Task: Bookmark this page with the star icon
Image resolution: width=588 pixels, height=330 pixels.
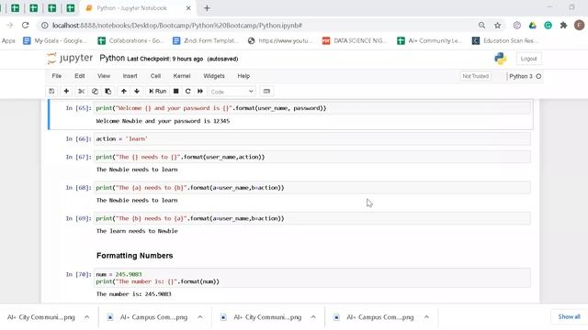Action: pos(497,26)
